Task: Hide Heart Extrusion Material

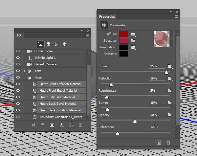Action: tap(18, 97)
